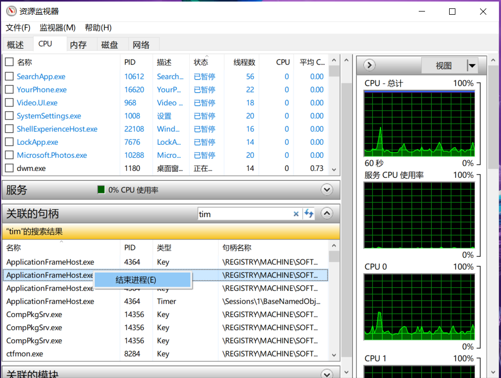Click the "tim"的搜索结果 yellow banner
This screenshot has height=378, width=501.
(x=171, y=231)
